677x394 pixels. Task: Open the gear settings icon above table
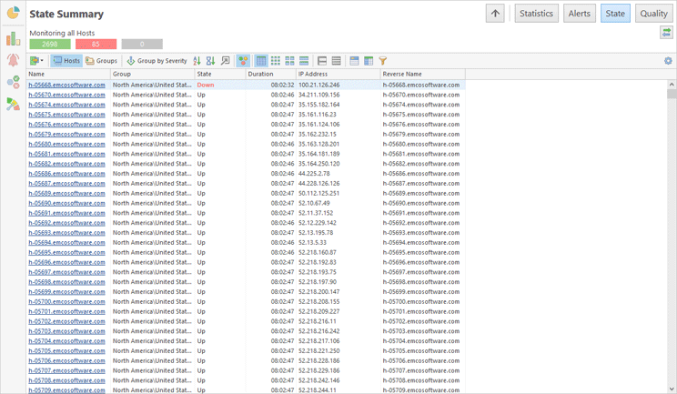[668, 61]
